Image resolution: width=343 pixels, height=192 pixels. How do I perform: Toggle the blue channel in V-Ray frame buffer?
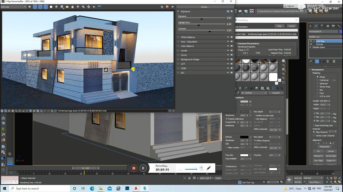(x=46, y=7)
